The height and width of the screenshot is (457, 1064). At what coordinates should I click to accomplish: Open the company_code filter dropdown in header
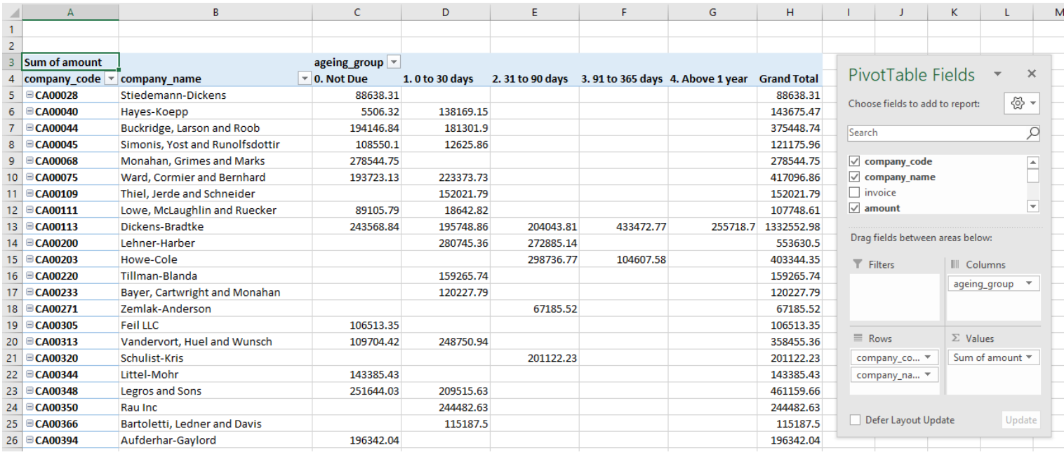coord(111,79)
